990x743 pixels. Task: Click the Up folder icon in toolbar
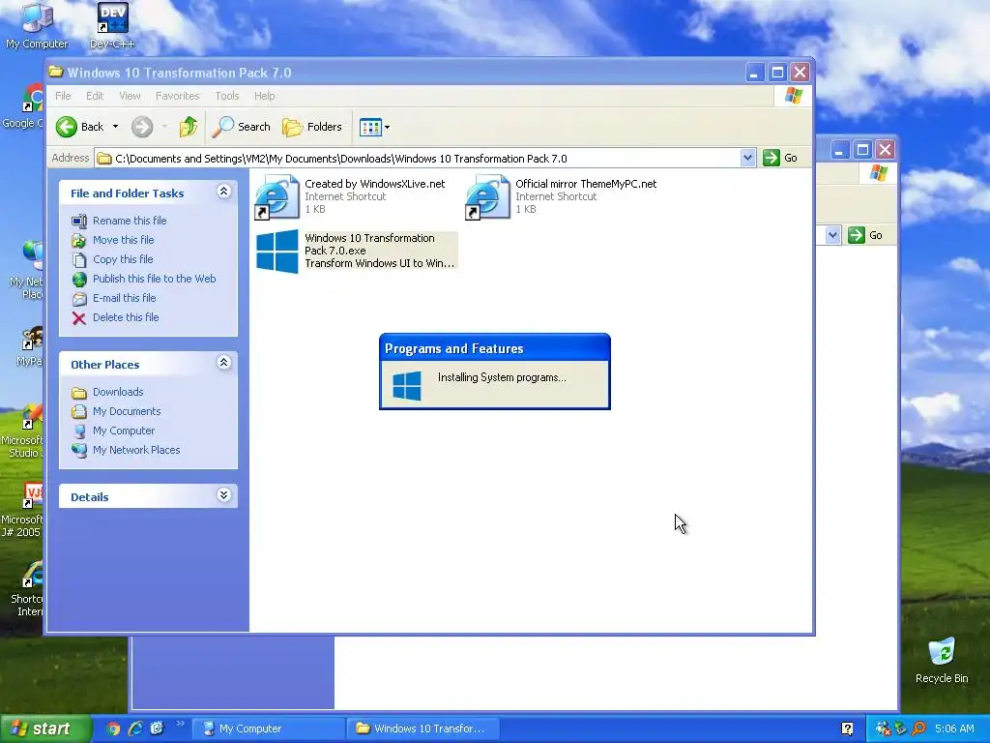click(x=189, y=127)
